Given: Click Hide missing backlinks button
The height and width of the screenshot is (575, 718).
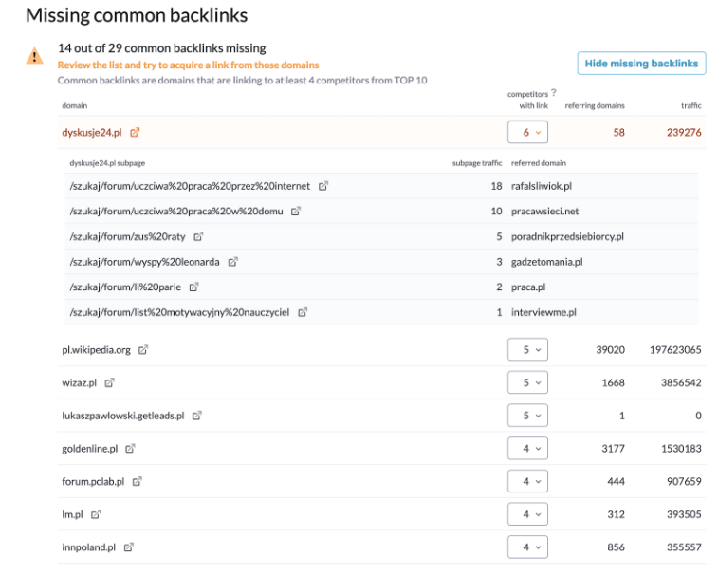Looking at the screenshot, I should click(x=641, y=64).
